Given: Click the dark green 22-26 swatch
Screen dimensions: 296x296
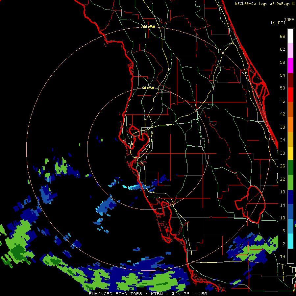Looking at the screenshot, I should [290, 167].
